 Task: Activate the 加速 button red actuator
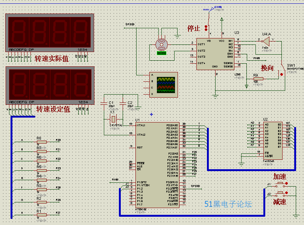pos(287,183)
